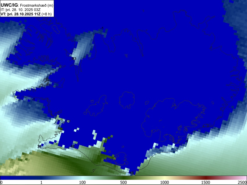Click the map value label '13'
The image size is (247, 185).
coord(132,173)
